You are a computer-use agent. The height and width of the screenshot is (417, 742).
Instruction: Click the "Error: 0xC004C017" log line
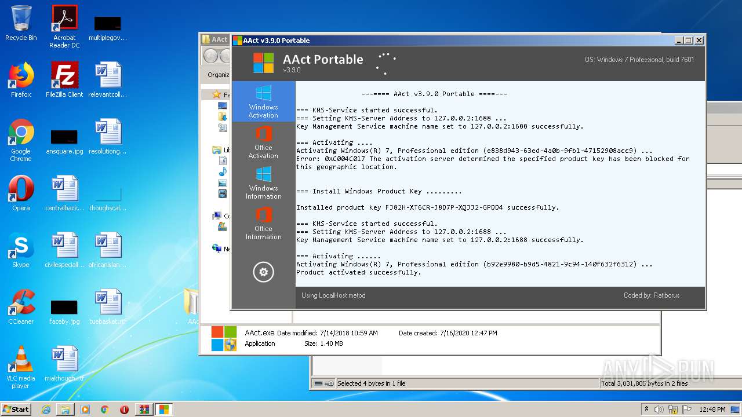tap(493, 163)
